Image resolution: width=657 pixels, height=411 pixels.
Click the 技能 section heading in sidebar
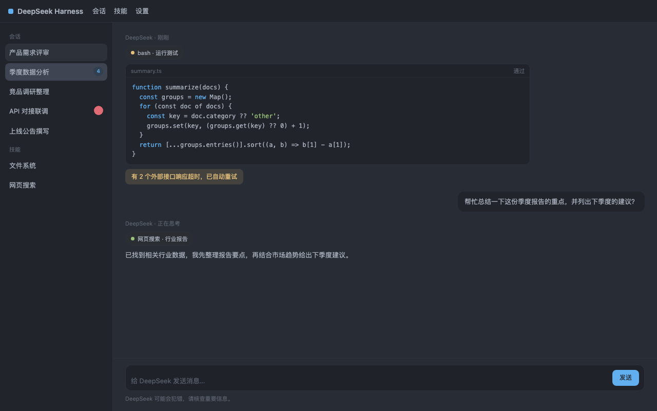[15, 150]
